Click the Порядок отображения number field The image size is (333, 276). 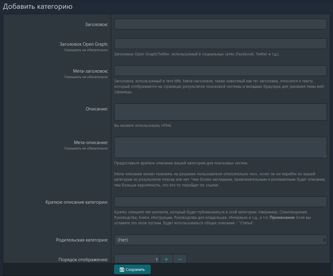137,259
